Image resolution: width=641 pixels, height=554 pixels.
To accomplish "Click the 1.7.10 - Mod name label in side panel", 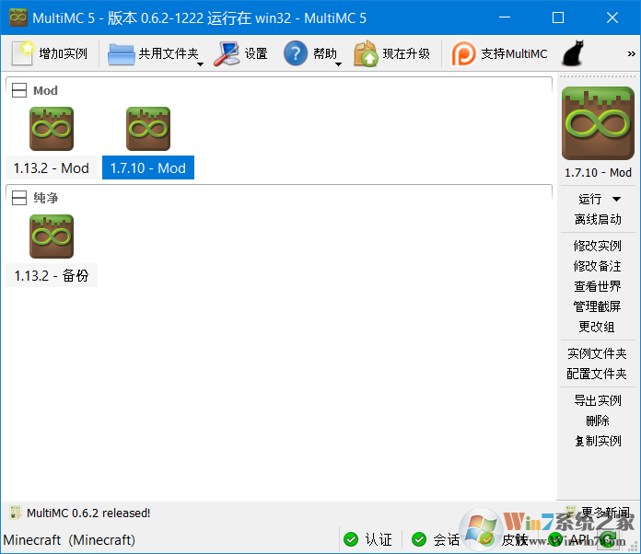I will [x=598, y=172].
